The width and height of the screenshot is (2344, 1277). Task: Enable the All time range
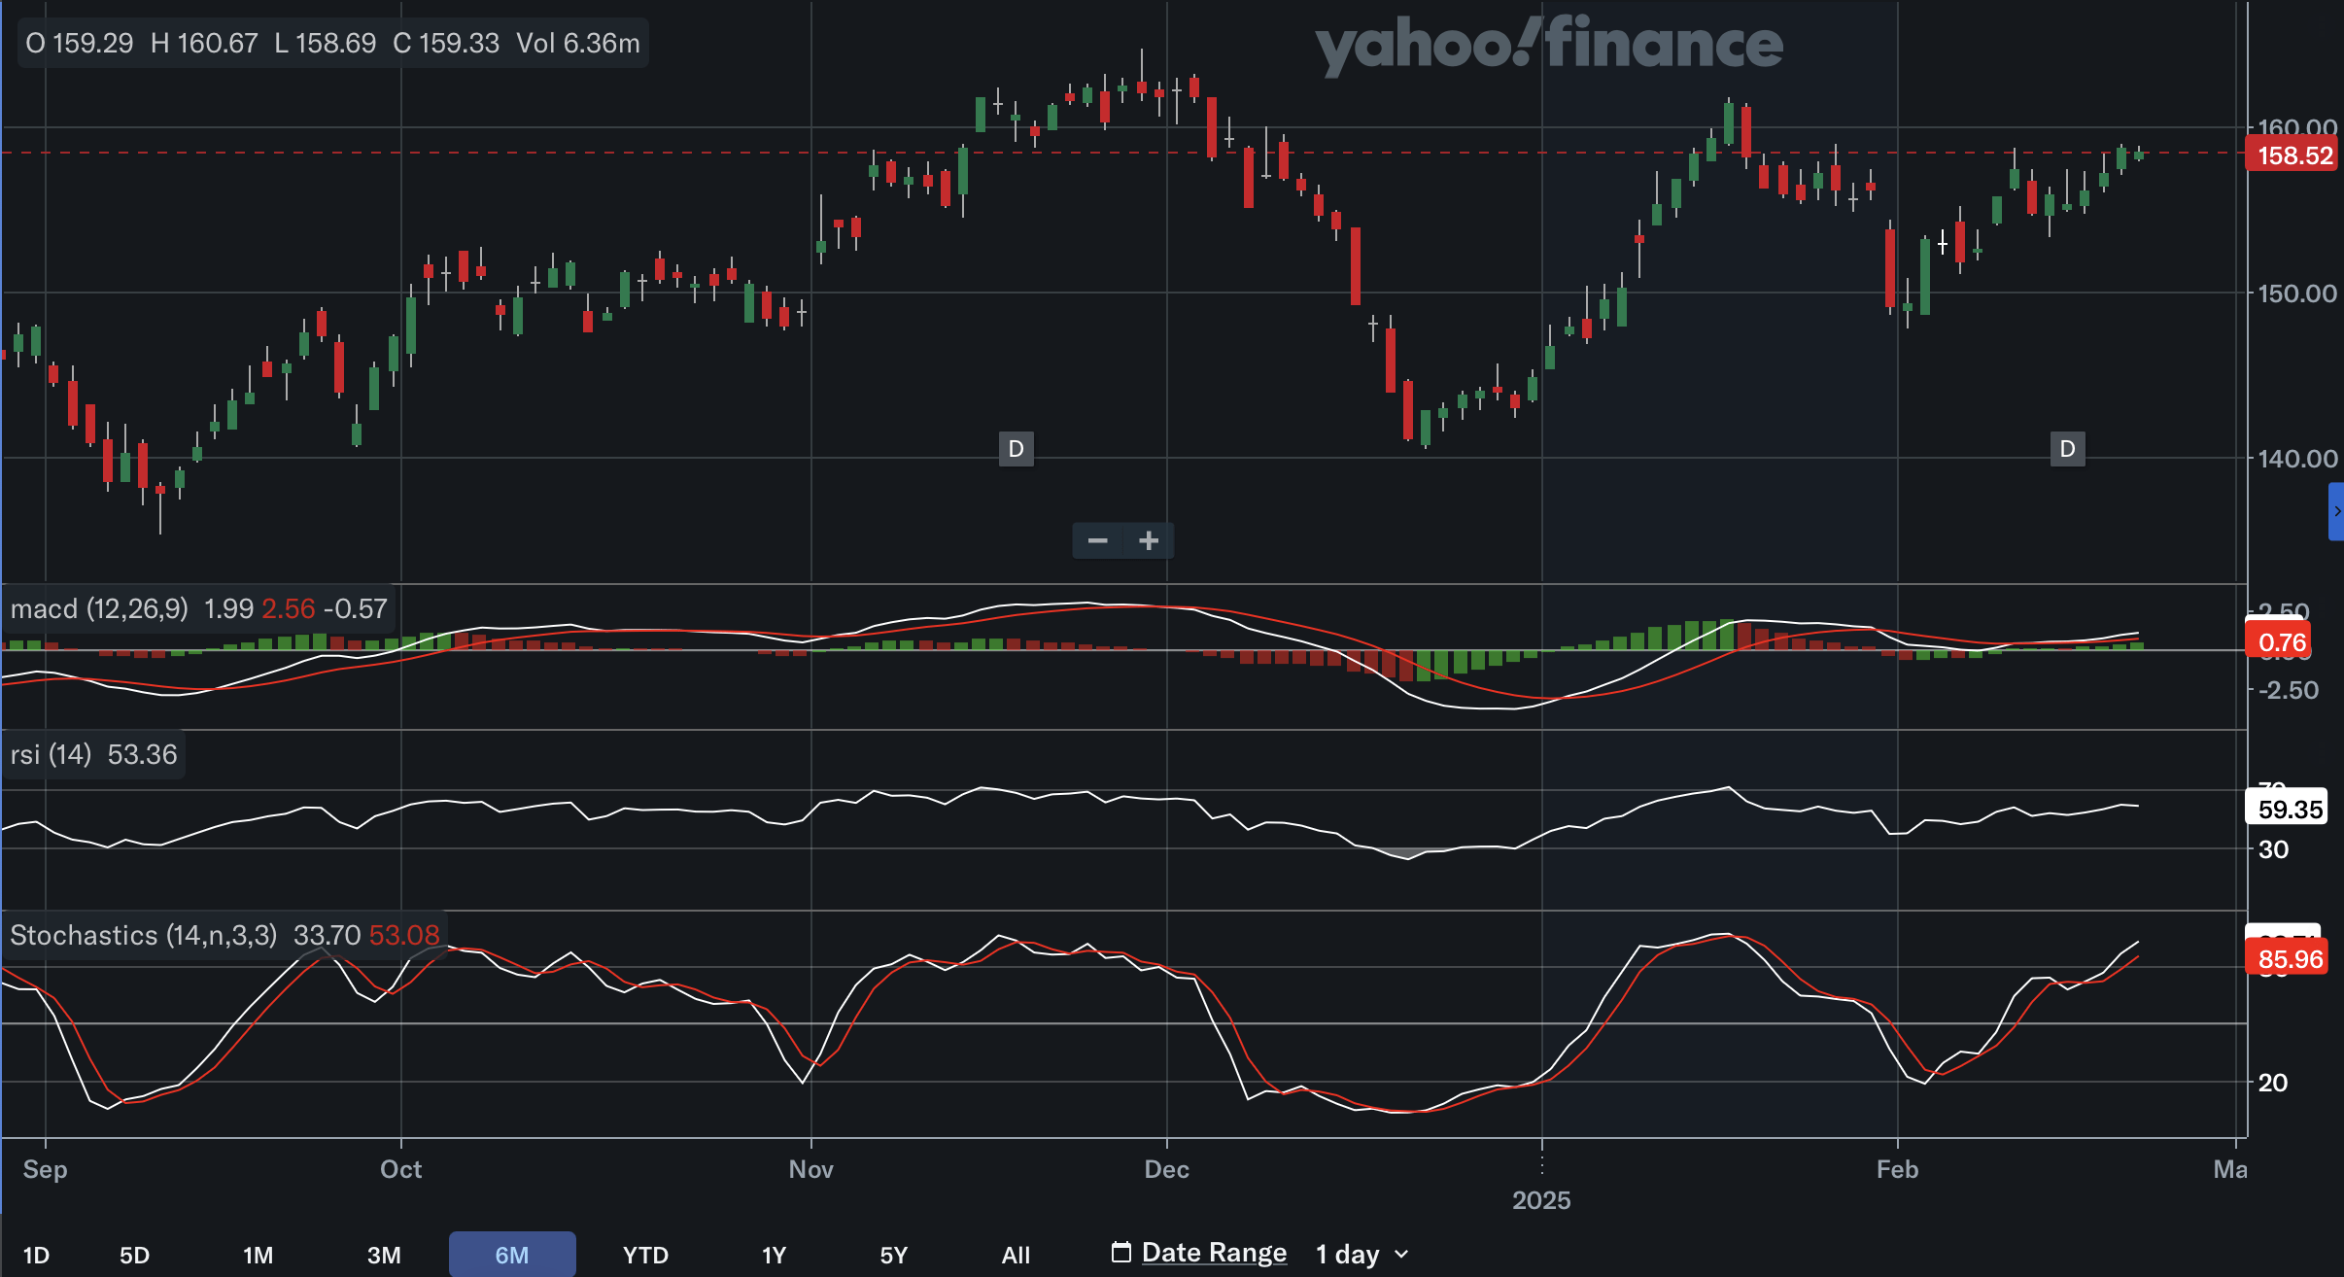[x=1015, y=1254]
